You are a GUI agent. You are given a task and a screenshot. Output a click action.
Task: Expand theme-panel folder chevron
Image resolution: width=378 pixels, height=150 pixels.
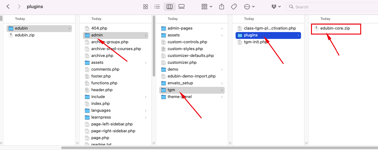click(x=222, y=97)
